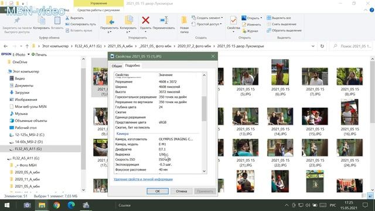Click the properties list scroll-down arrow
Screen dimensions: 375x211
204,171
